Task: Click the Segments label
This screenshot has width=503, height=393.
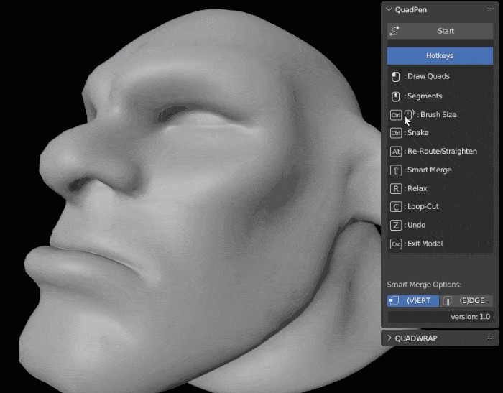Action: pyautogui.click(x=425, y=96)
